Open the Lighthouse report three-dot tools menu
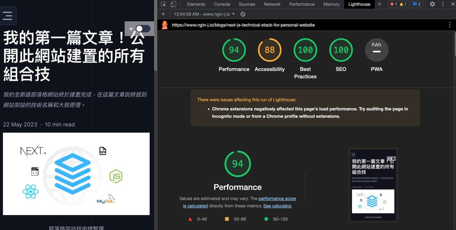456x230 pixels. click(450, 25)
